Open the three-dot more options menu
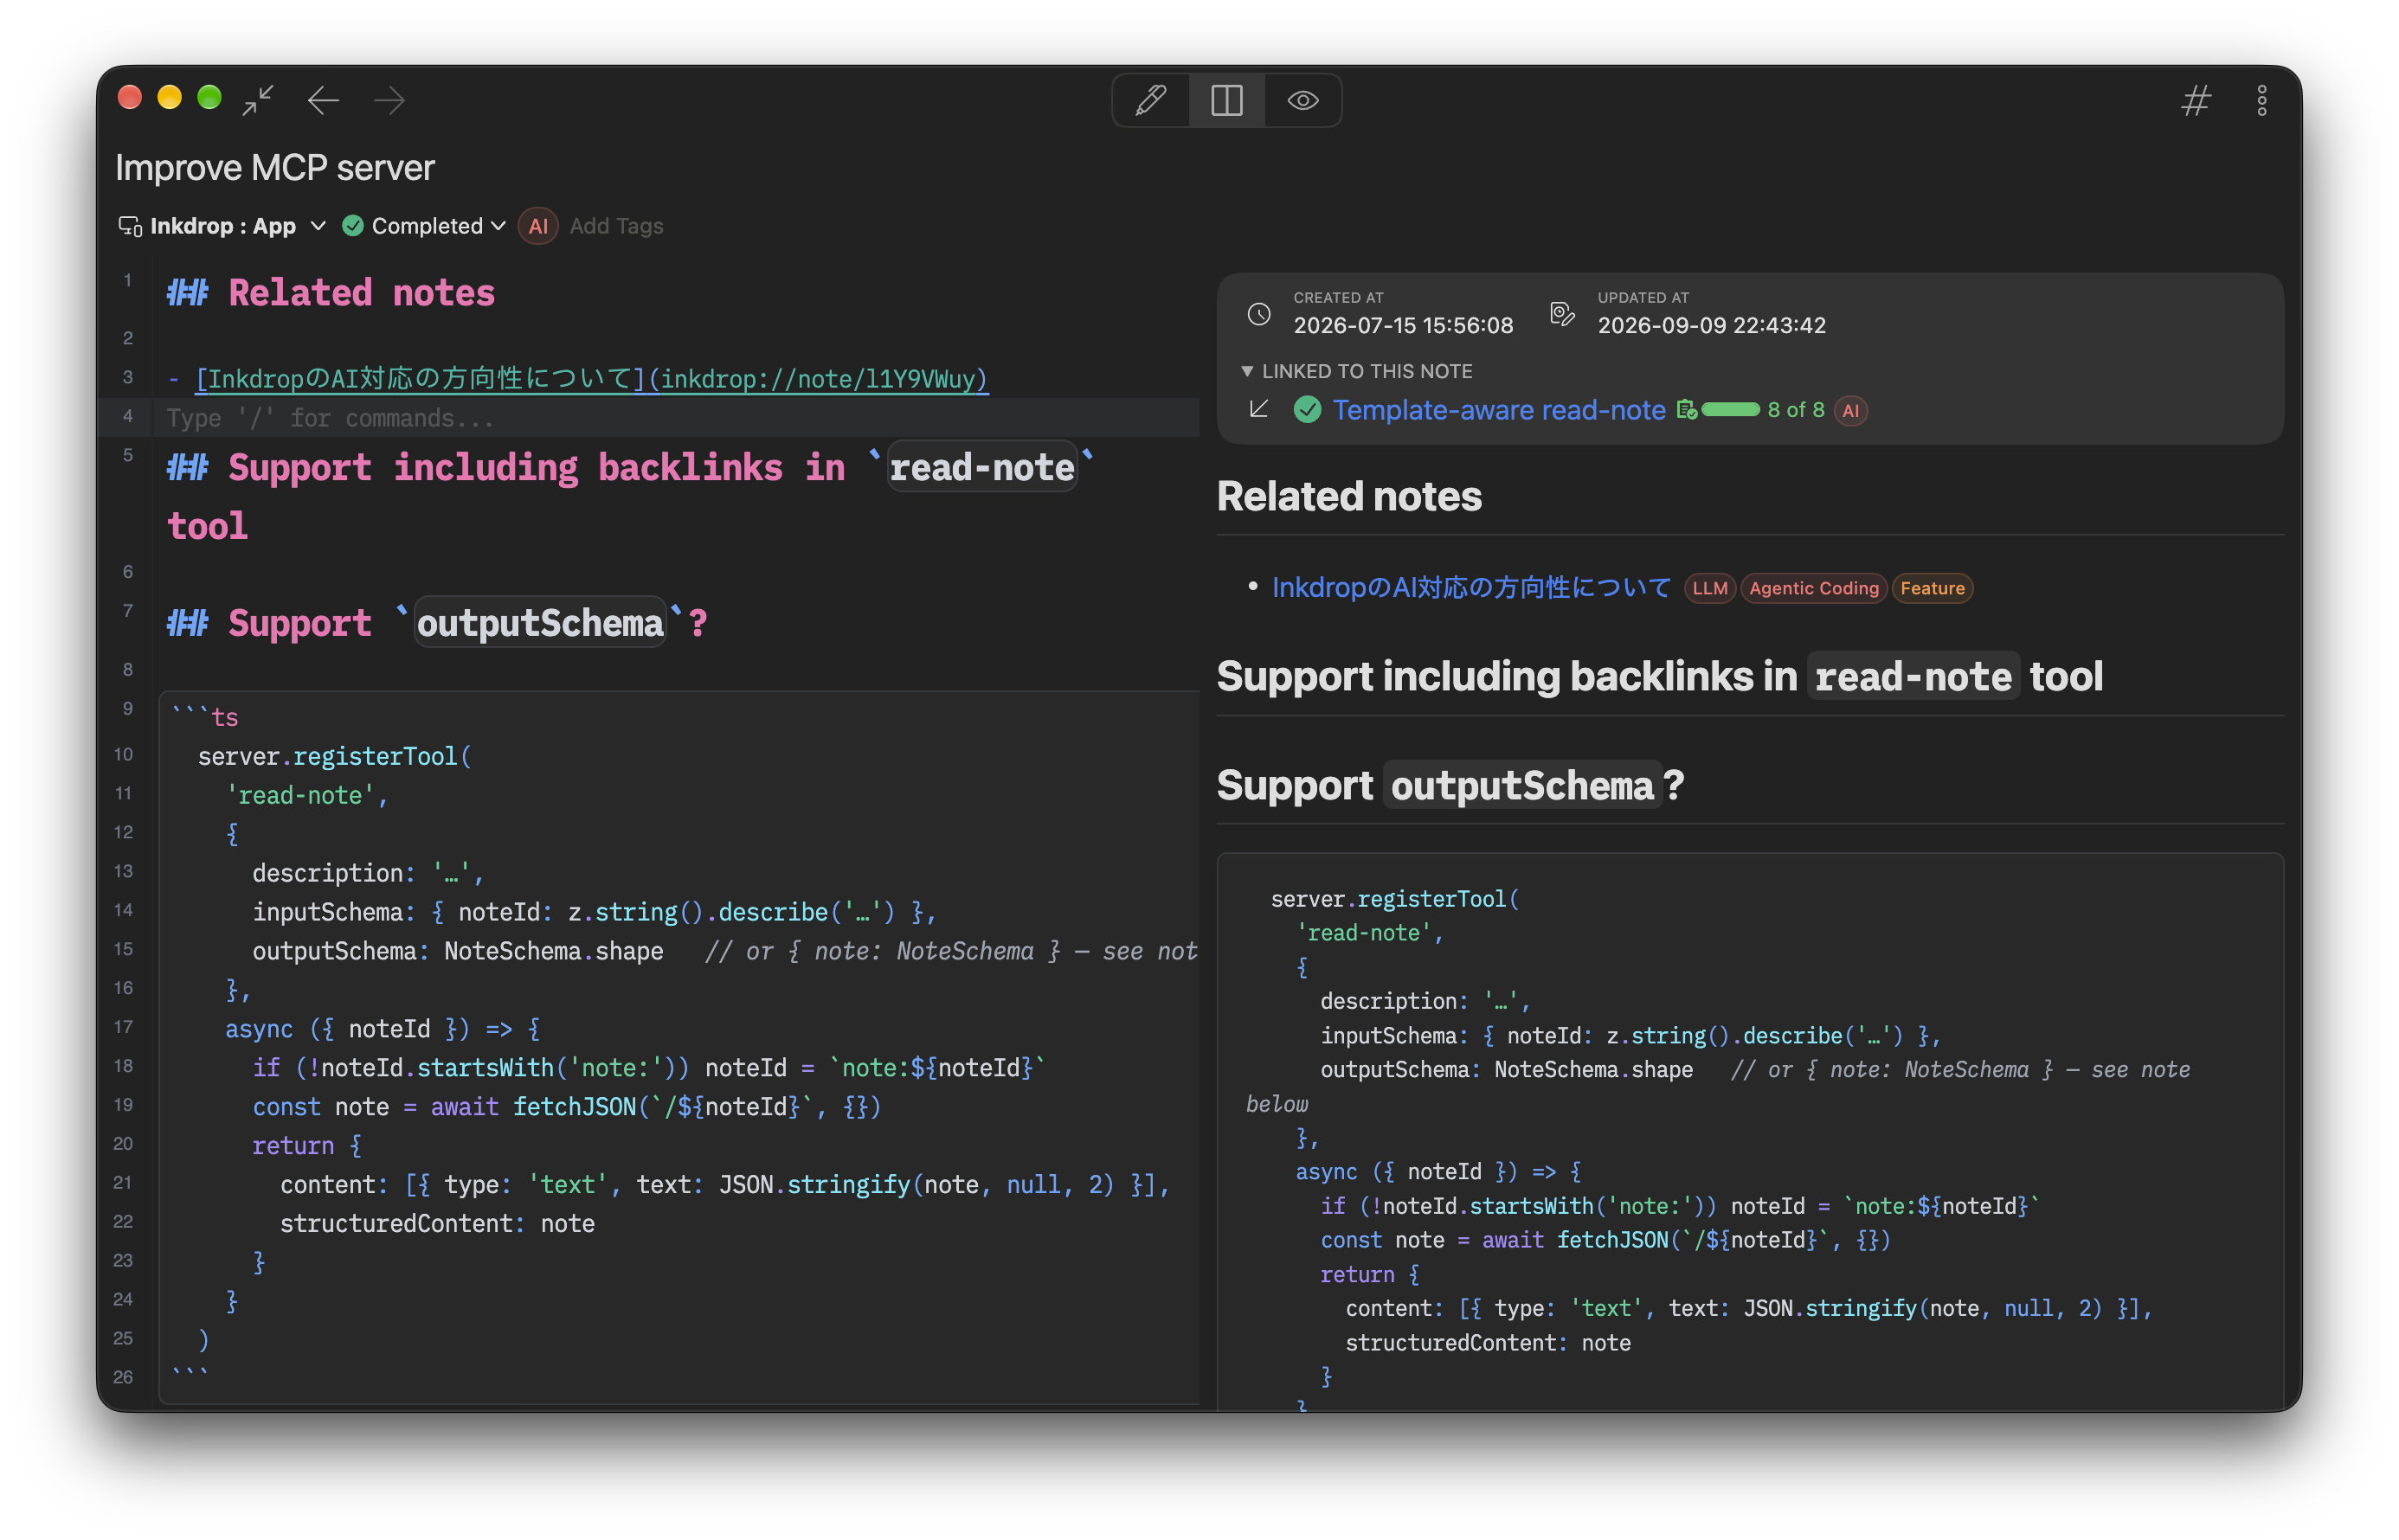Viewport: 2399px width, 1540px height. point(2261,100)
